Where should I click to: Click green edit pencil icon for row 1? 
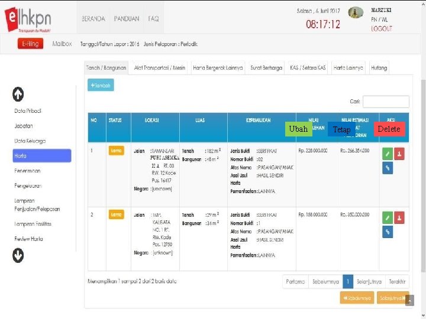tap(388, 154)
